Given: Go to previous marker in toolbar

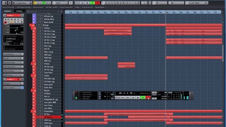Looking at the screenshot, I should coord(76,3).
